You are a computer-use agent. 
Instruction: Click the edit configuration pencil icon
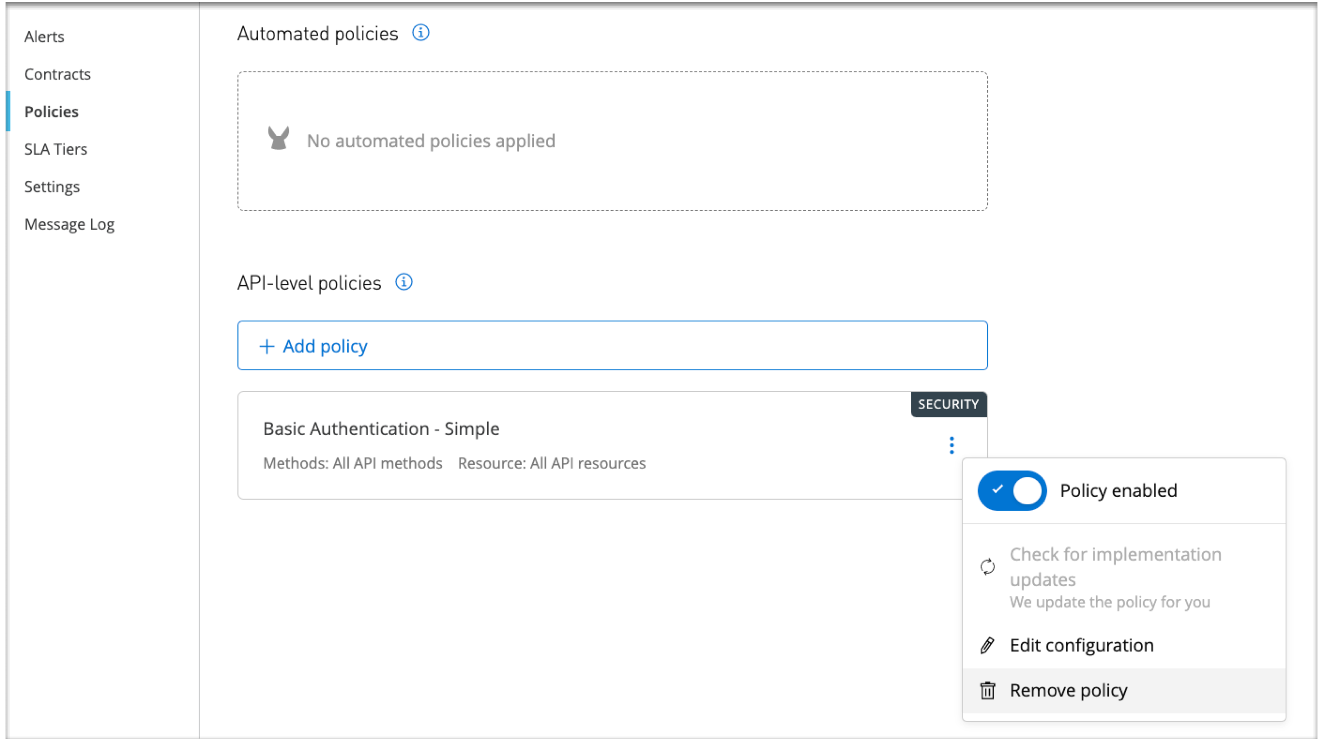(x=988, y=645)
